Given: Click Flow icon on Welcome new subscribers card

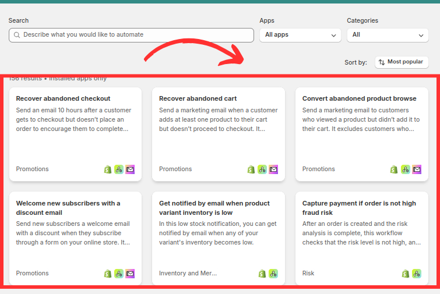Looking at the screenshot, I should [x=119, y=274].
